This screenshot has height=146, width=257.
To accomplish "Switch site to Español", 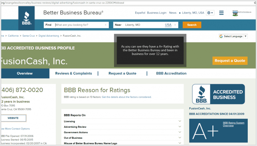I will pyautogui.click(x=140, y=13).
